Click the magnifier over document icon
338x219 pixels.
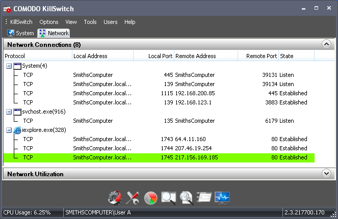click(187, 198)
